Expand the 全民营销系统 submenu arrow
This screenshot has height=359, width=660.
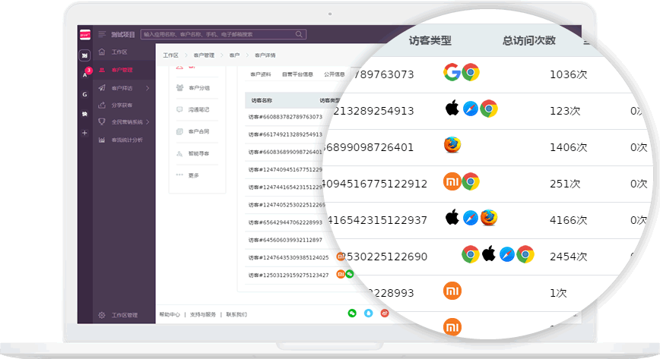(148, 122)
